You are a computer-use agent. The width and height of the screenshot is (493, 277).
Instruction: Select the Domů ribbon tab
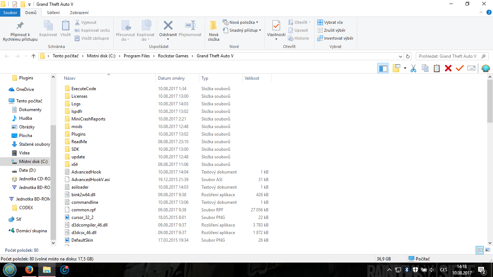(31, 13)
